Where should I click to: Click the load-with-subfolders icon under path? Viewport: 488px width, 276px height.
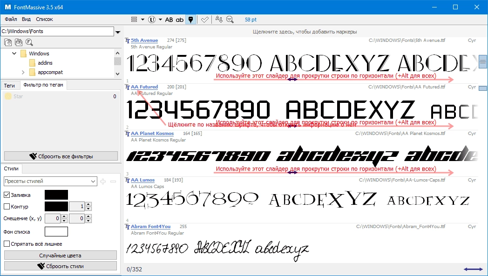tap(18, 42)
